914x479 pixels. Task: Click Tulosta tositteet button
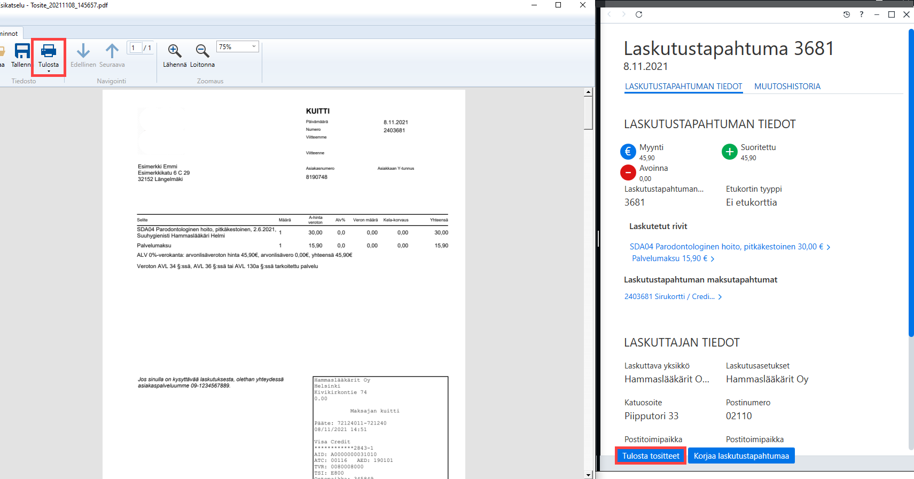(651, 456)
